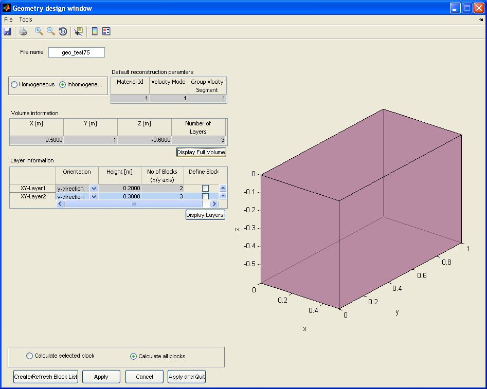Screen dimensions: 487x389
Task: Click layer table scroll down arrow
Action: [x=223, y=196]
